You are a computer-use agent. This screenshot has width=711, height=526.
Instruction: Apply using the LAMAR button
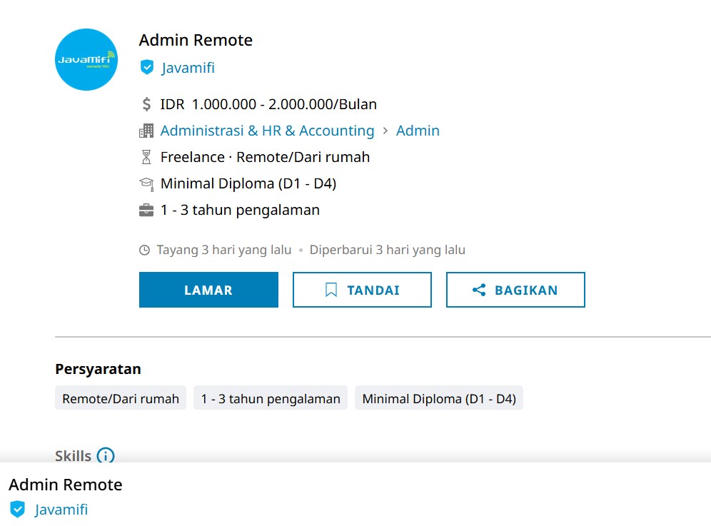click(208, 290)
